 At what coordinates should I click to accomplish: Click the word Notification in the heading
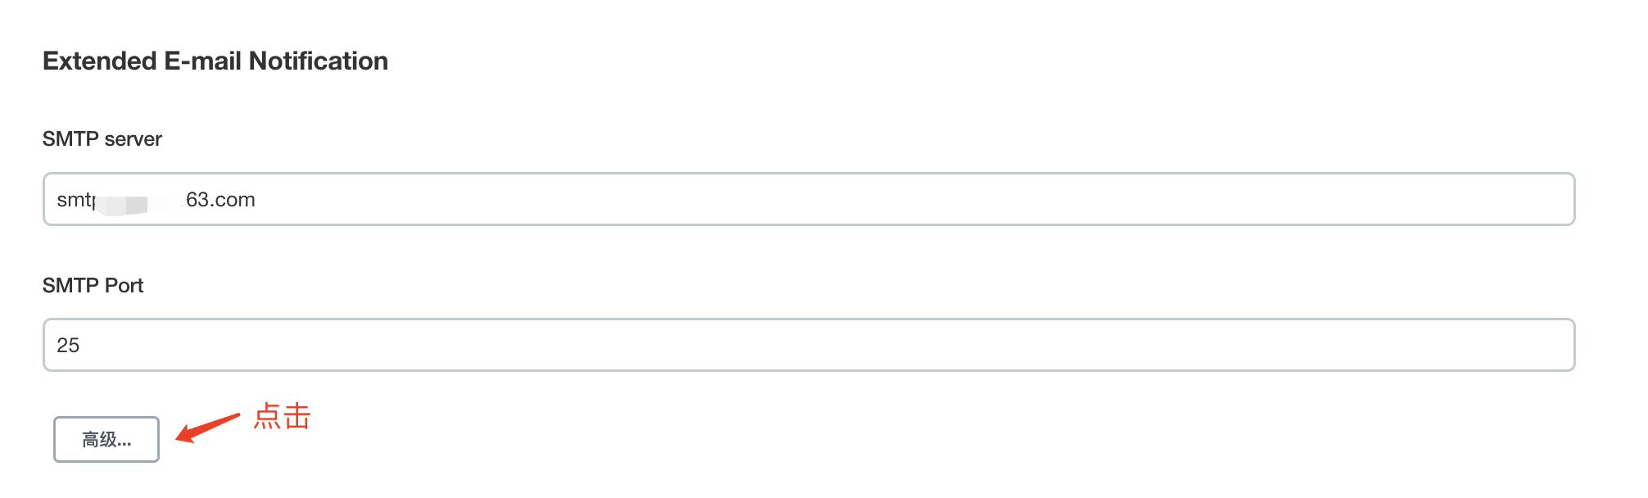pyautogui.click(x=318, y=61)
